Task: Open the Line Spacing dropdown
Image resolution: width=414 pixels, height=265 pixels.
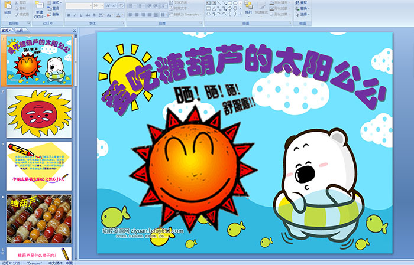Action: pyautogui.click(x=164, y=5)
